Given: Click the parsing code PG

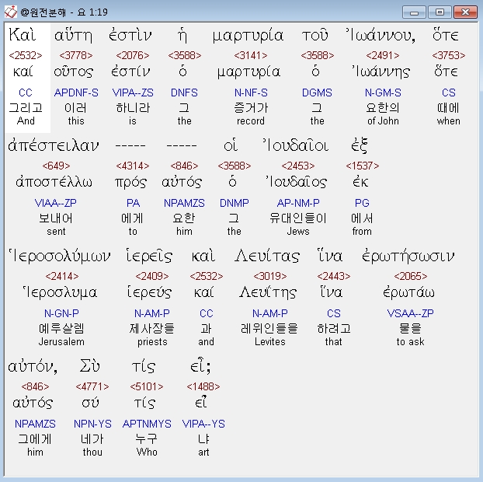Looking at the screenshot, I should (x=362, y=203).
